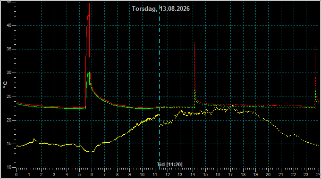Click the 20 temperature axis label

point(9,120)
